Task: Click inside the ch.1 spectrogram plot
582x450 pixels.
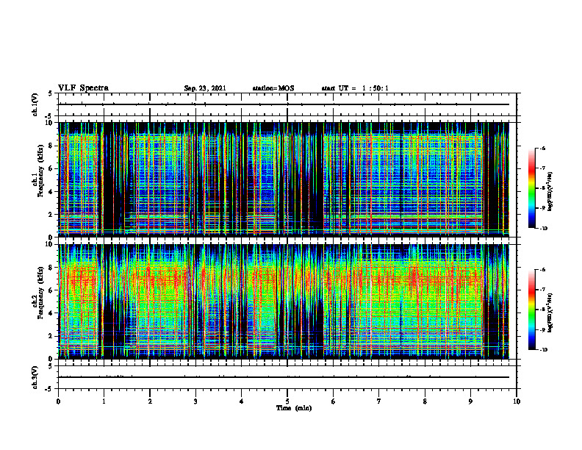Action: coord(287,179)
